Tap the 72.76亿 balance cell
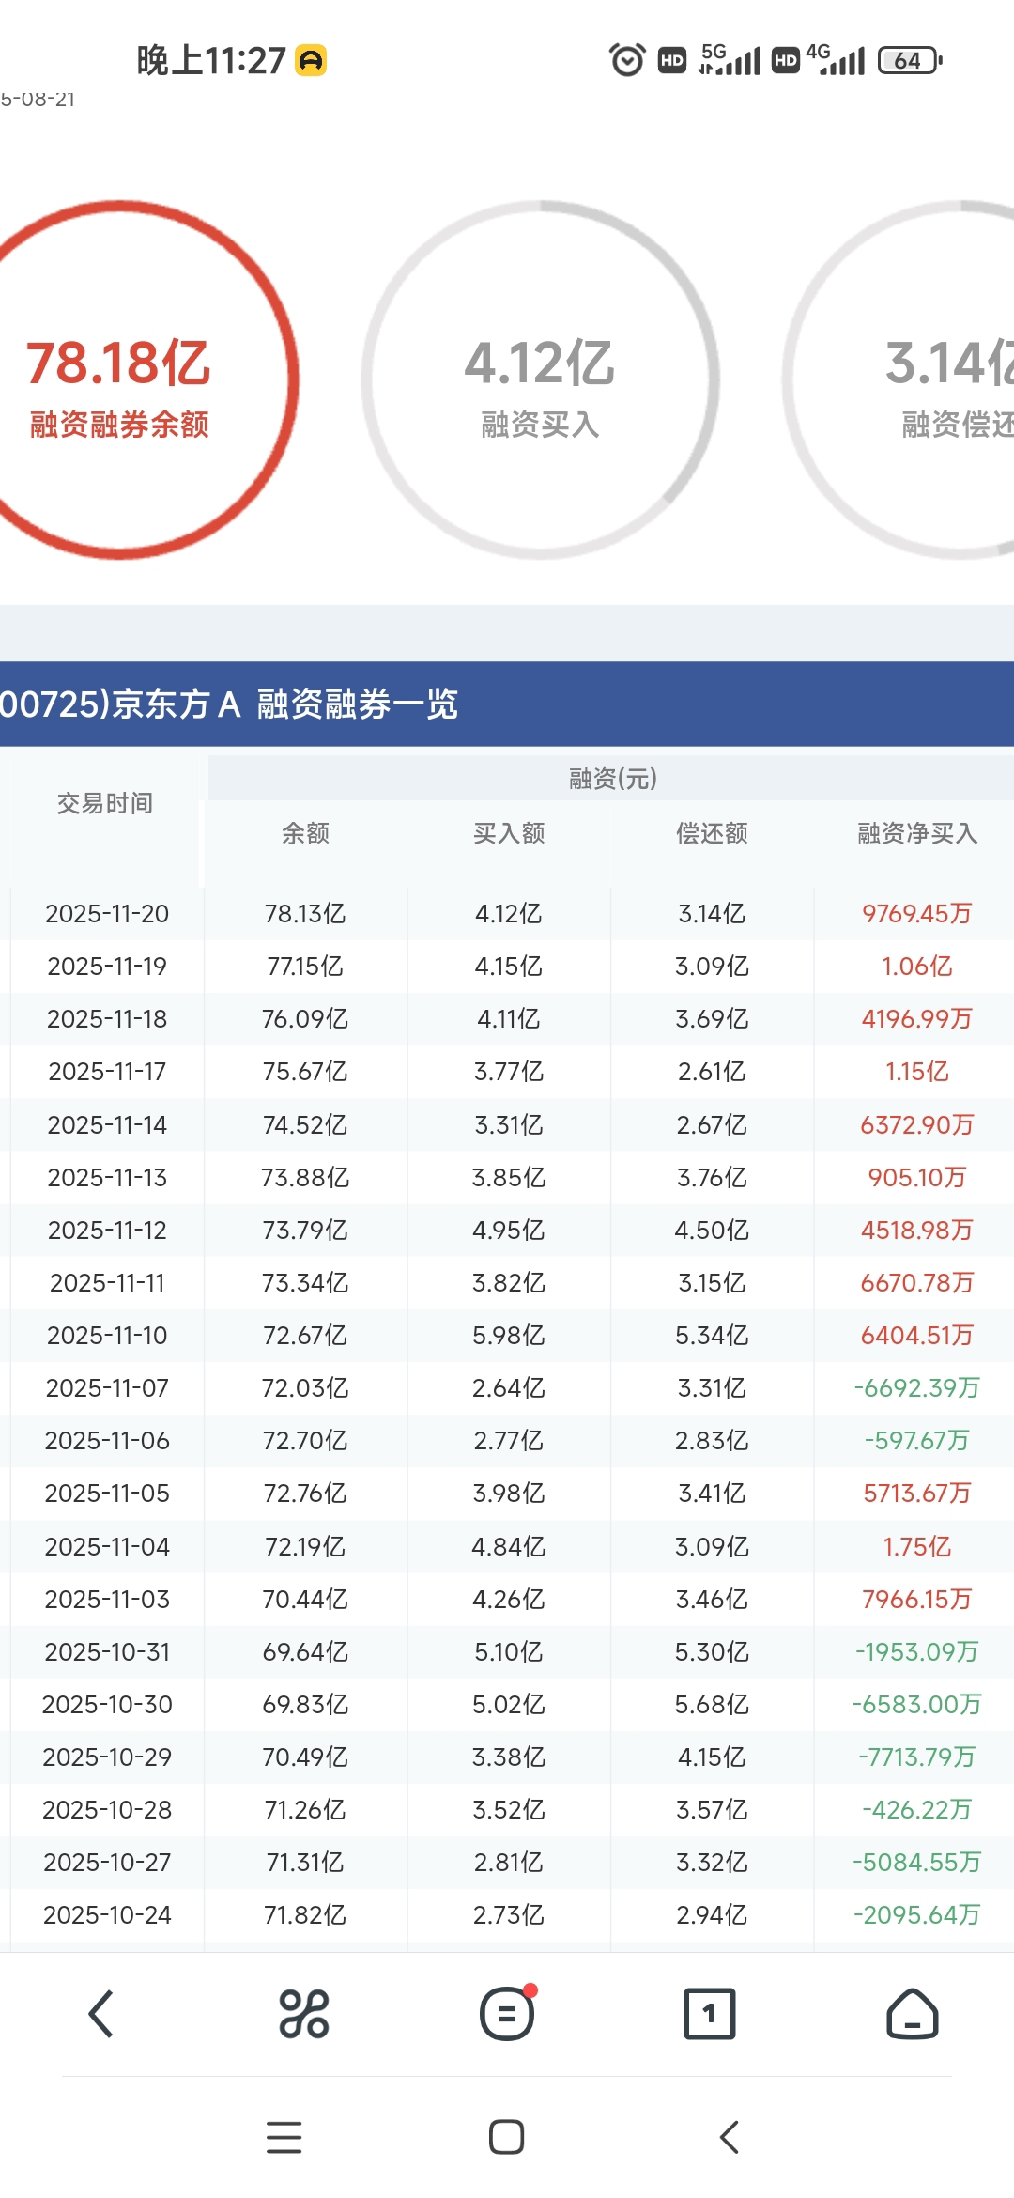Screen dimensions: 1014x2198 pyautogui.click(x=305, y=1494)
